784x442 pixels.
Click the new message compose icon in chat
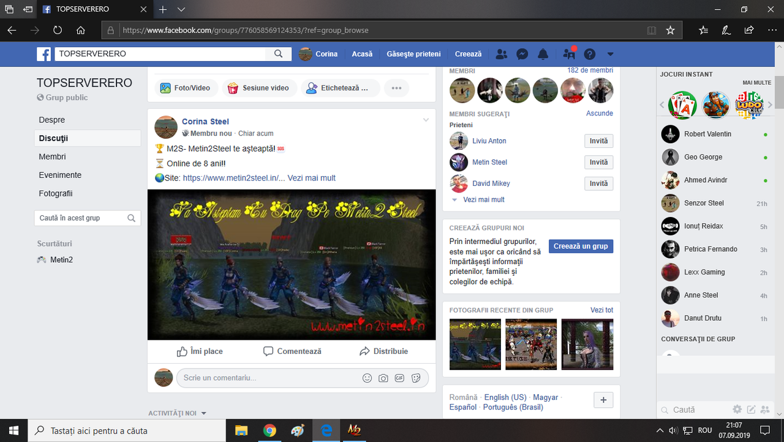point(751,410)
